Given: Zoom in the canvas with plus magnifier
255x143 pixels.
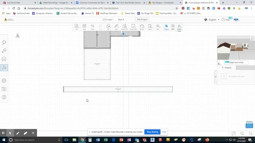Looking at the screenshot, I should [x=242, y=133].
